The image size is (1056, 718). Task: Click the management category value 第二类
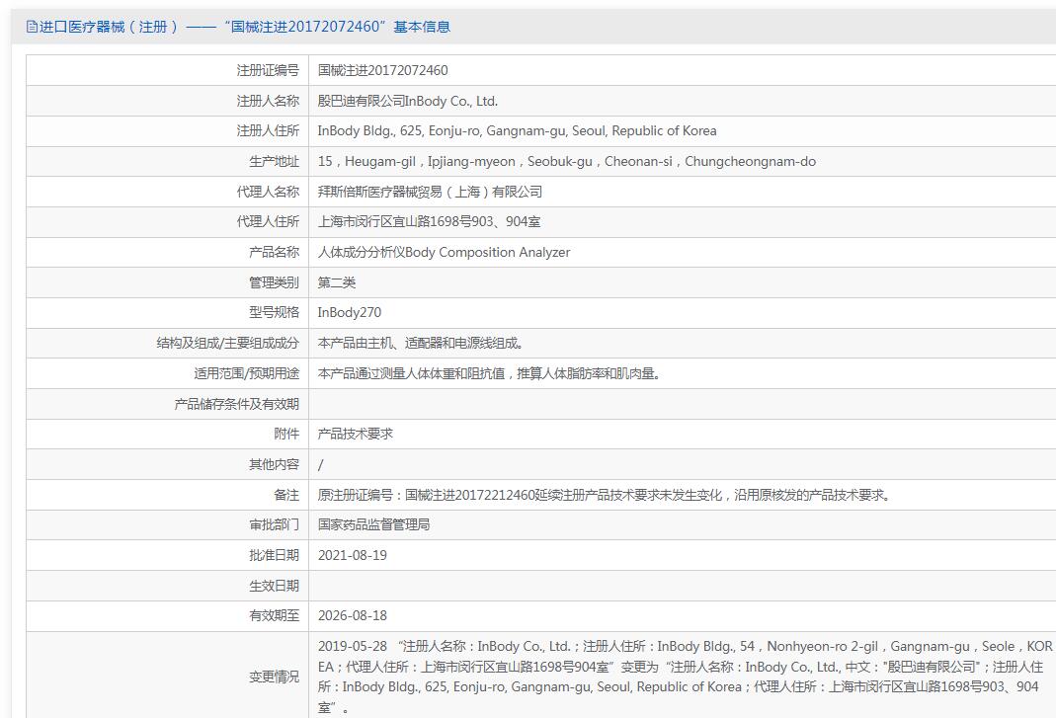click(337, 282)
